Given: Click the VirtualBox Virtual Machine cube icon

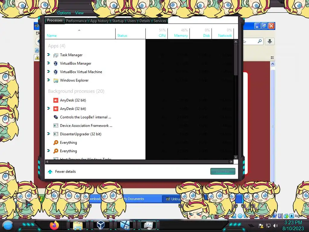Looking at the screenshot, I should pos(56,72).
